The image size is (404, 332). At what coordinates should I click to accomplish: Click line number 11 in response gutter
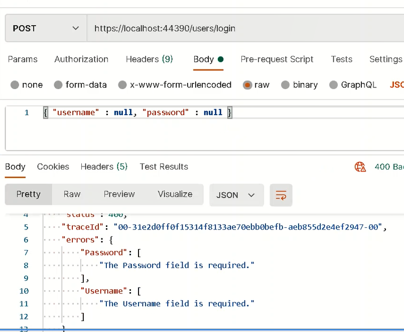pos(24,304)
